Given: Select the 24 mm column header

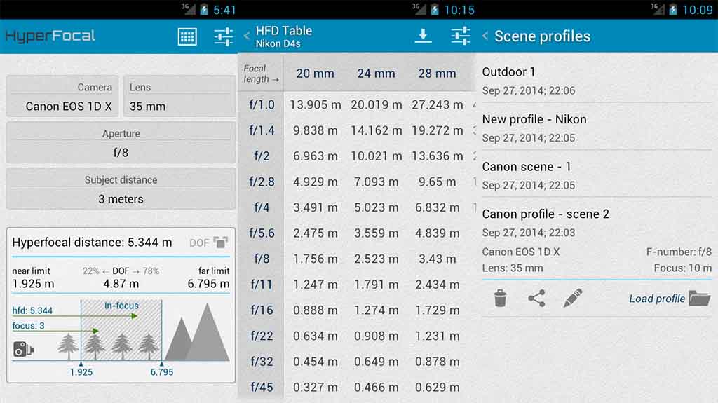Looking at the screenshot, I should coord(375,74).
